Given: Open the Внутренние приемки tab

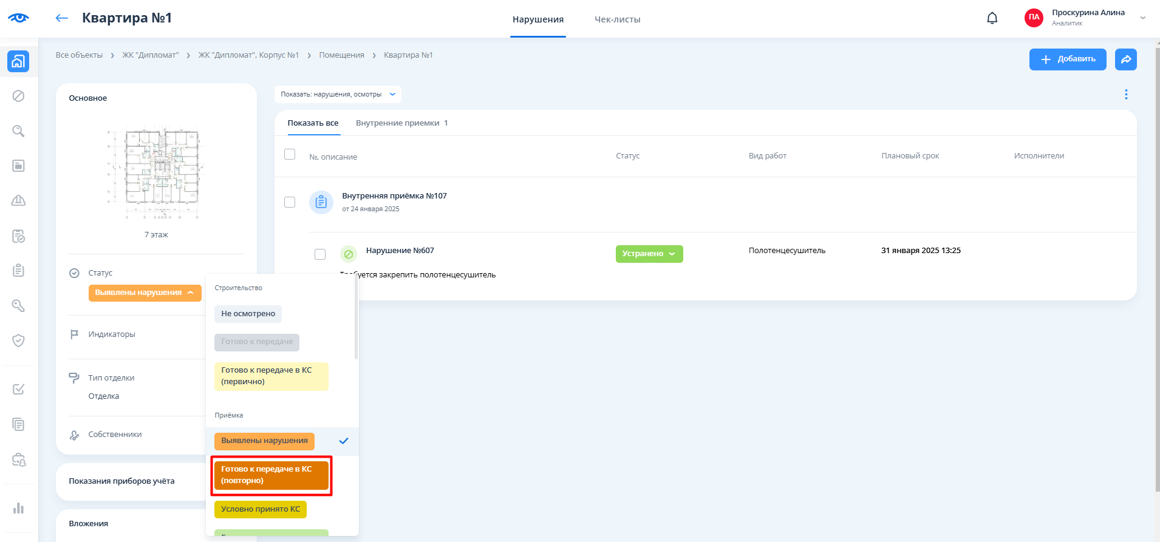Looking at the screenshot, I should [x=401, y=123].
